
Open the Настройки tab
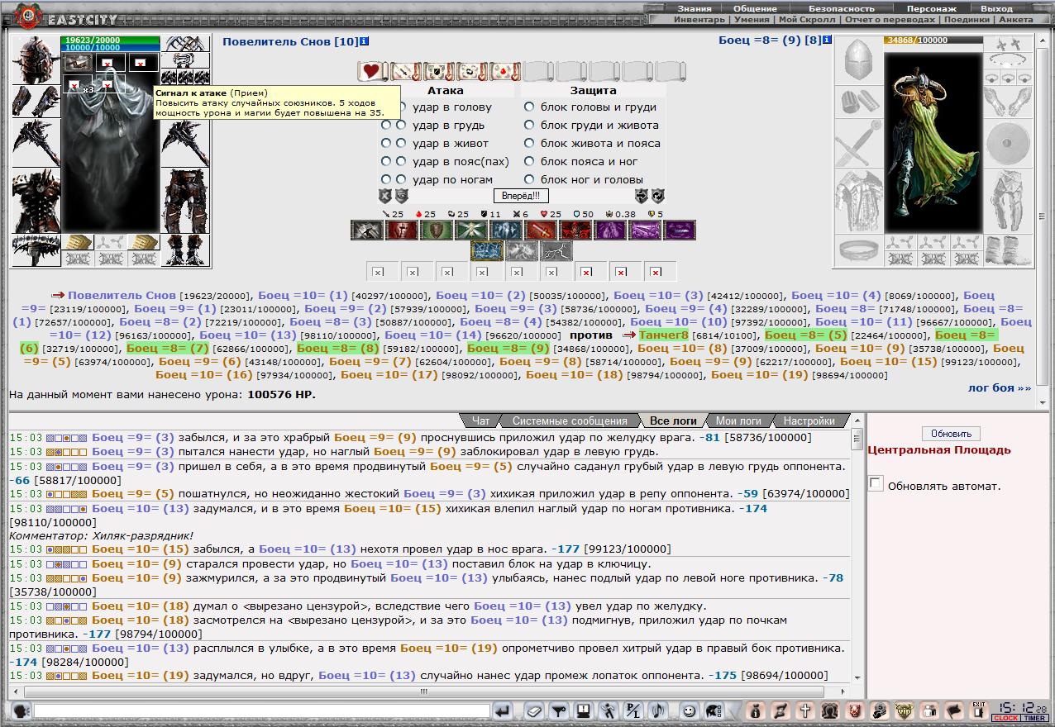click(x=809, y=421)
